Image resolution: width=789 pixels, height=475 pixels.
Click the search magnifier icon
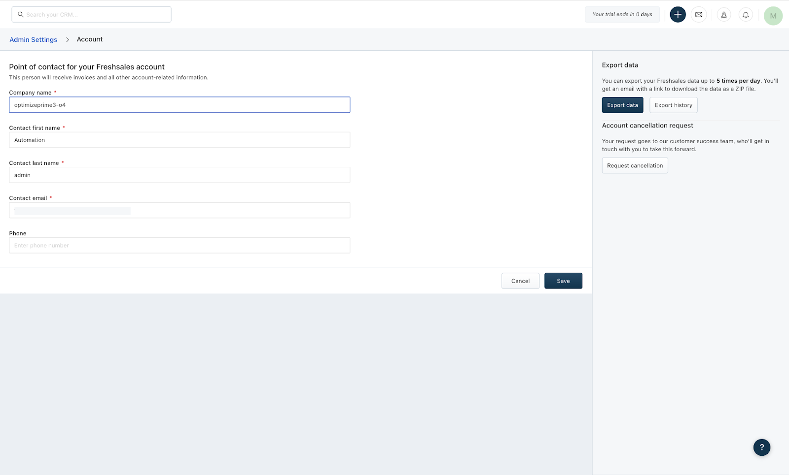coord(21,15)
